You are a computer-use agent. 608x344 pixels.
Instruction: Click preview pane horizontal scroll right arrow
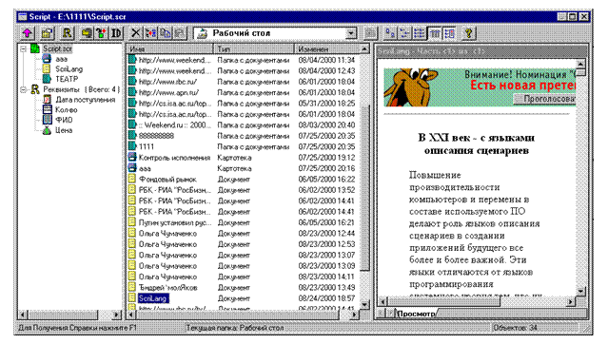571,301
